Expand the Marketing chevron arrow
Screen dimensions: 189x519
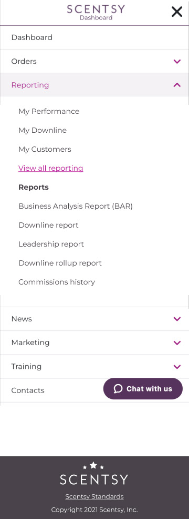pyautogui.click(x=177, y=342)
